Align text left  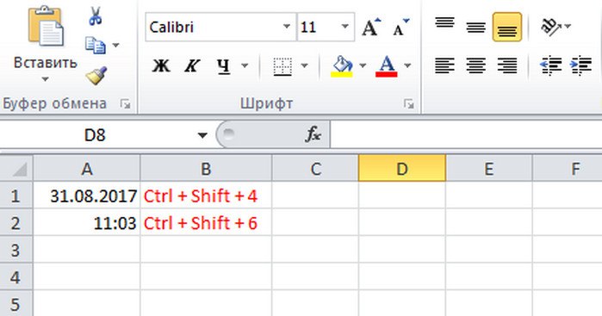pos(444,65)
